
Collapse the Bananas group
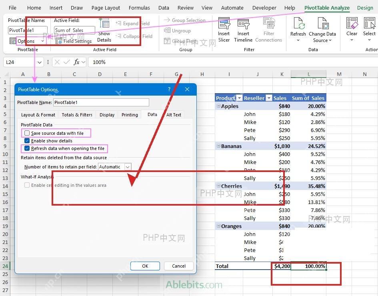pos(218,146)
